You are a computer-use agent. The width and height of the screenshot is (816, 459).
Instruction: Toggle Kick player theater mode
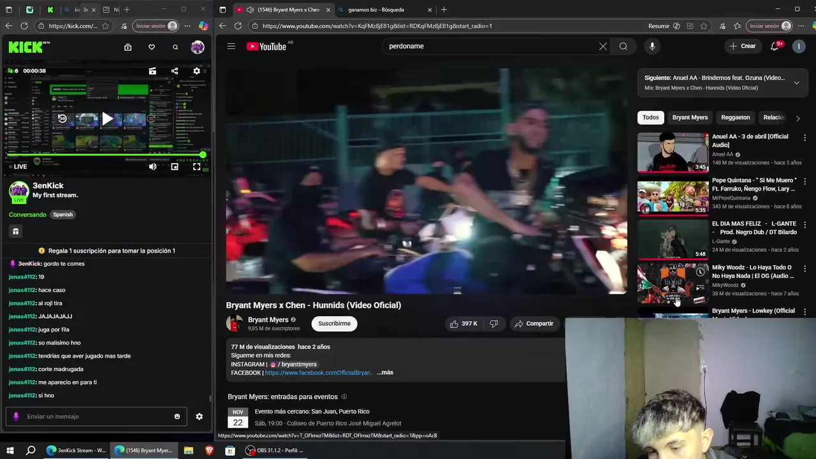pyautogui.click(x=175, y=166)
